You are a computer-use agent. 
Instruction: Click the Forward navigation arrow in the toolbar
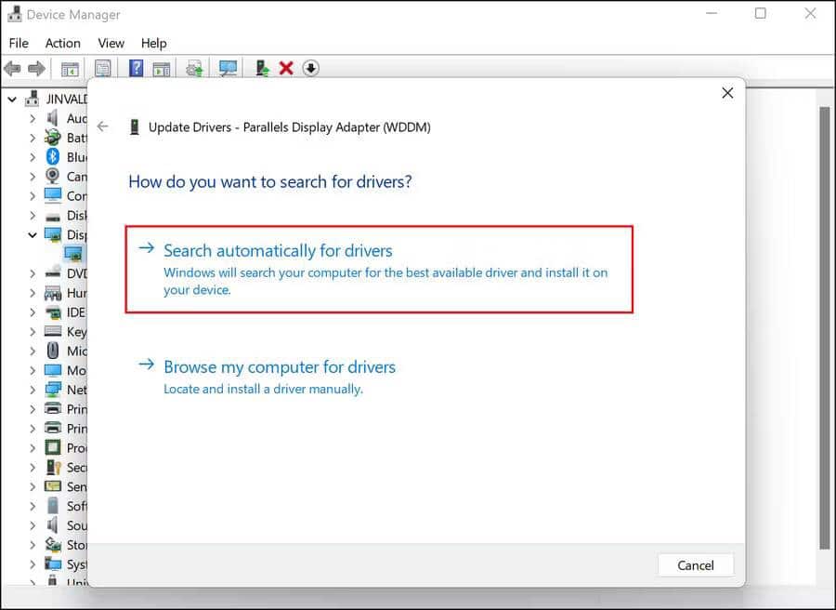click(37, 68)
